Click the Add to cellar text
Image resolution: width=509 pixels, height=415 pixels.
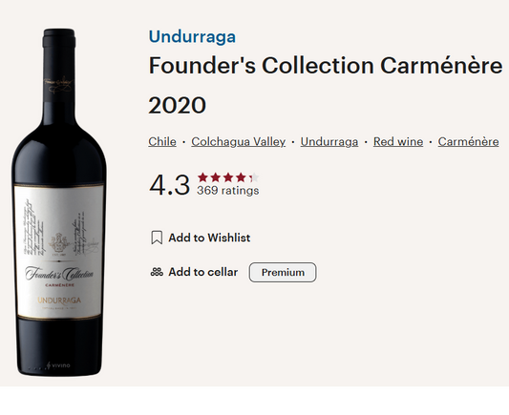click(x=203, y=272)
